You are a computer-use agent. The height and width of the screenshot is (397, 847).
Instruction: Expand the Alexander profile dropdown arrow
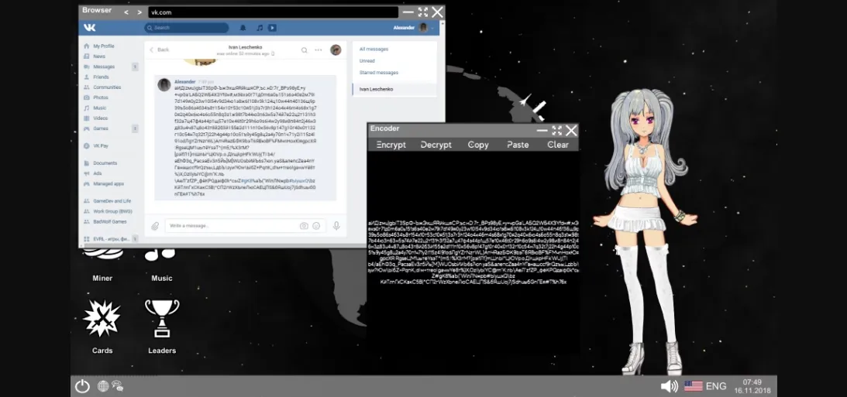(x=432, y=28)
